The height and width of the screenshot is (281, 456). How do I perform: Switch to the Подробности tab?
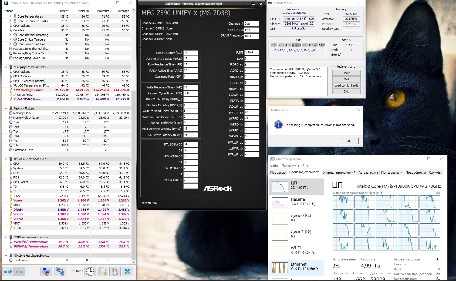coord(416,173)
